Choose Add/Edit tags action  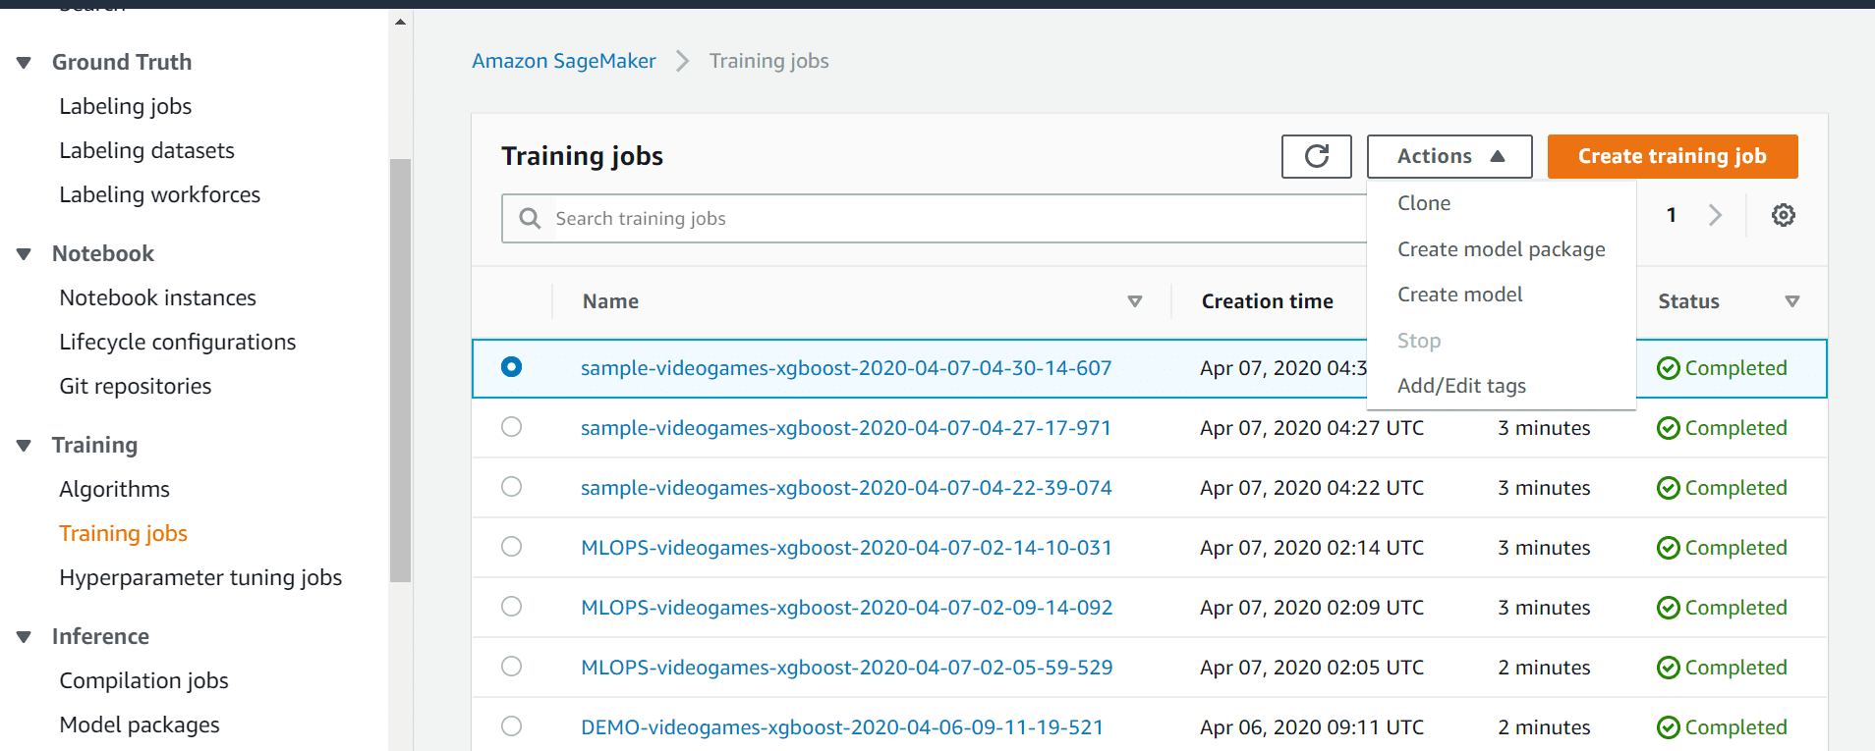(1461, 386)
